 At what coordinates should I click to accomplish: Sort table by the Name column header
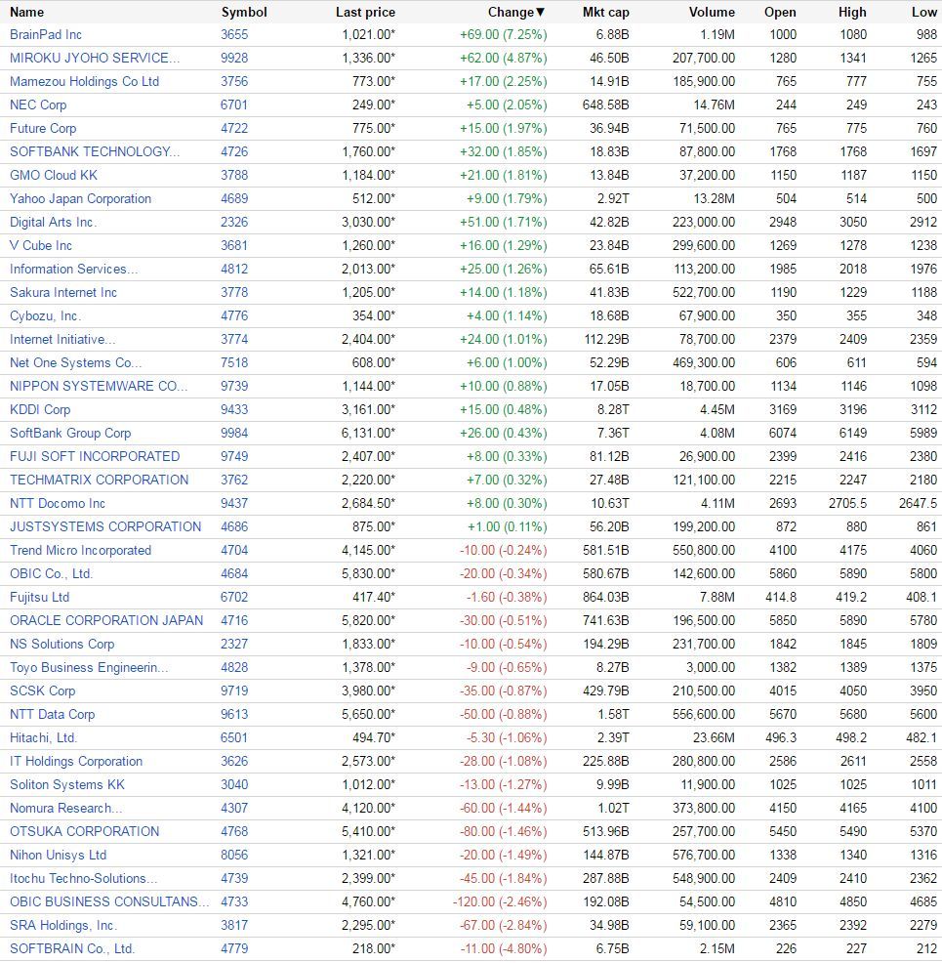pyautogui.click(x=26, y=12)
